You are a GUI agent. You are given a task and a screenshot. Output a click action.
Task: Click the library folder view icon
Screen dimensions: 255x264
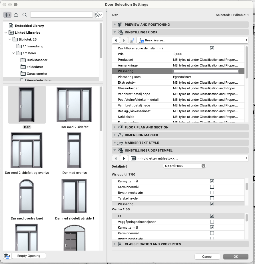coord(7,15)
